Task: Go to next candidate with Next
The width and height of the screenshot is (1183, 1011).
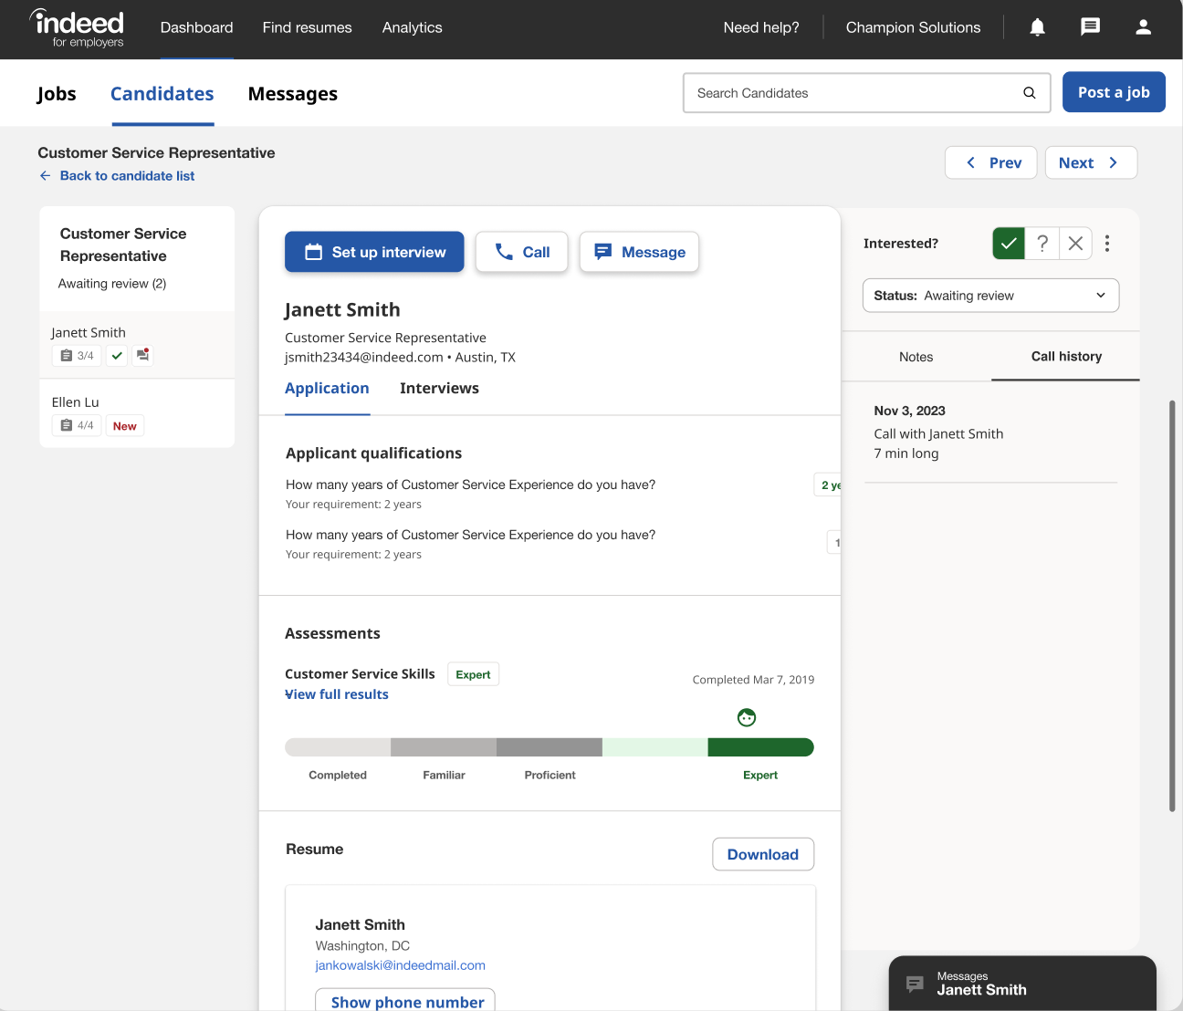Action: 1090,163
